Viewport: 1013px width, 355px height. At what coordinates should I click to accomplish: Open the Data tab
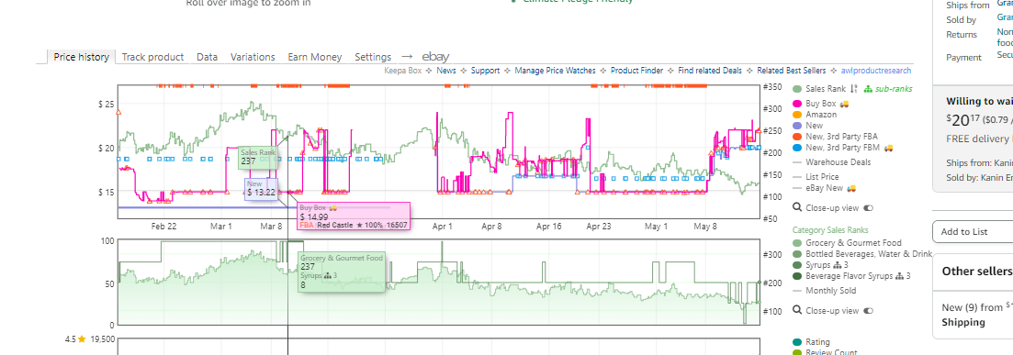coord(207,57)
